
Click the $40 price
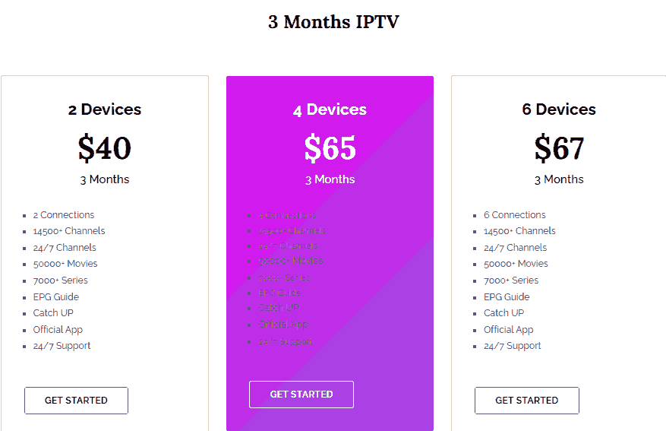click(105, 148)
